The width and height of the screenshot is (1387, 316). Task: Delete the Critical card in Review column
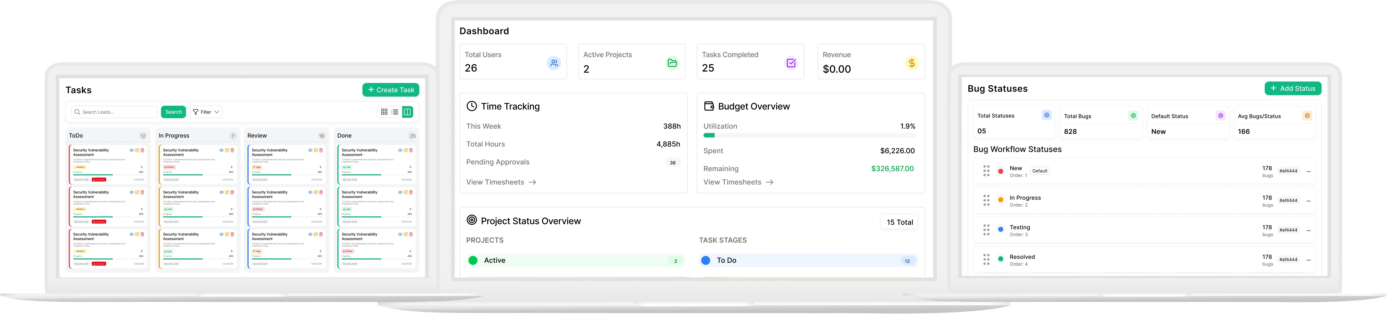point(321,192)
